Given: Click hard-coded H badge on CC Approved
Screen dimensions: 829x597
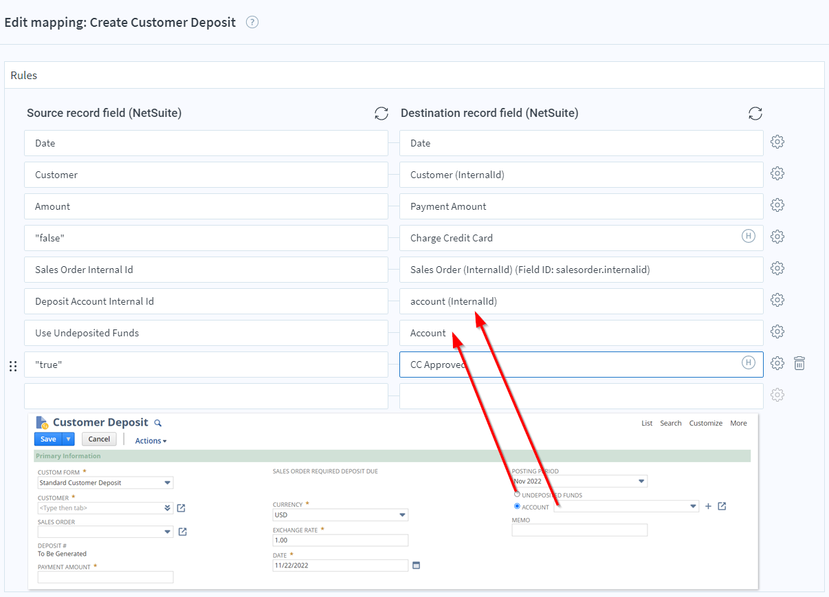Looking at the screenshot, I should 749,363.
